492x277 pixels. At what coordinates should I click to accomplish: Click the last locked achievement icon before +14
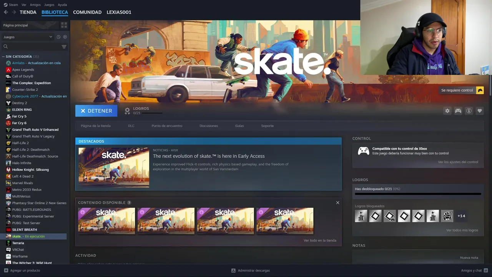click(447, 216)
